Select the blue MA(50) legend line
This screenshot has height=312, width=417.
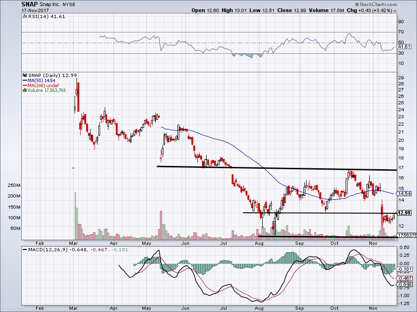25,80
